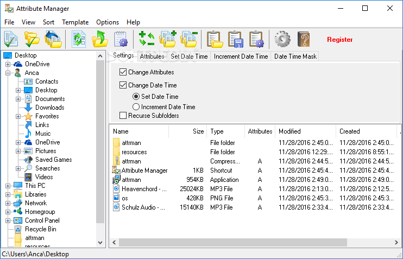403x259 pixels.
Task: Click the notepad with gear toolbar icon
Action: point(121,39)
